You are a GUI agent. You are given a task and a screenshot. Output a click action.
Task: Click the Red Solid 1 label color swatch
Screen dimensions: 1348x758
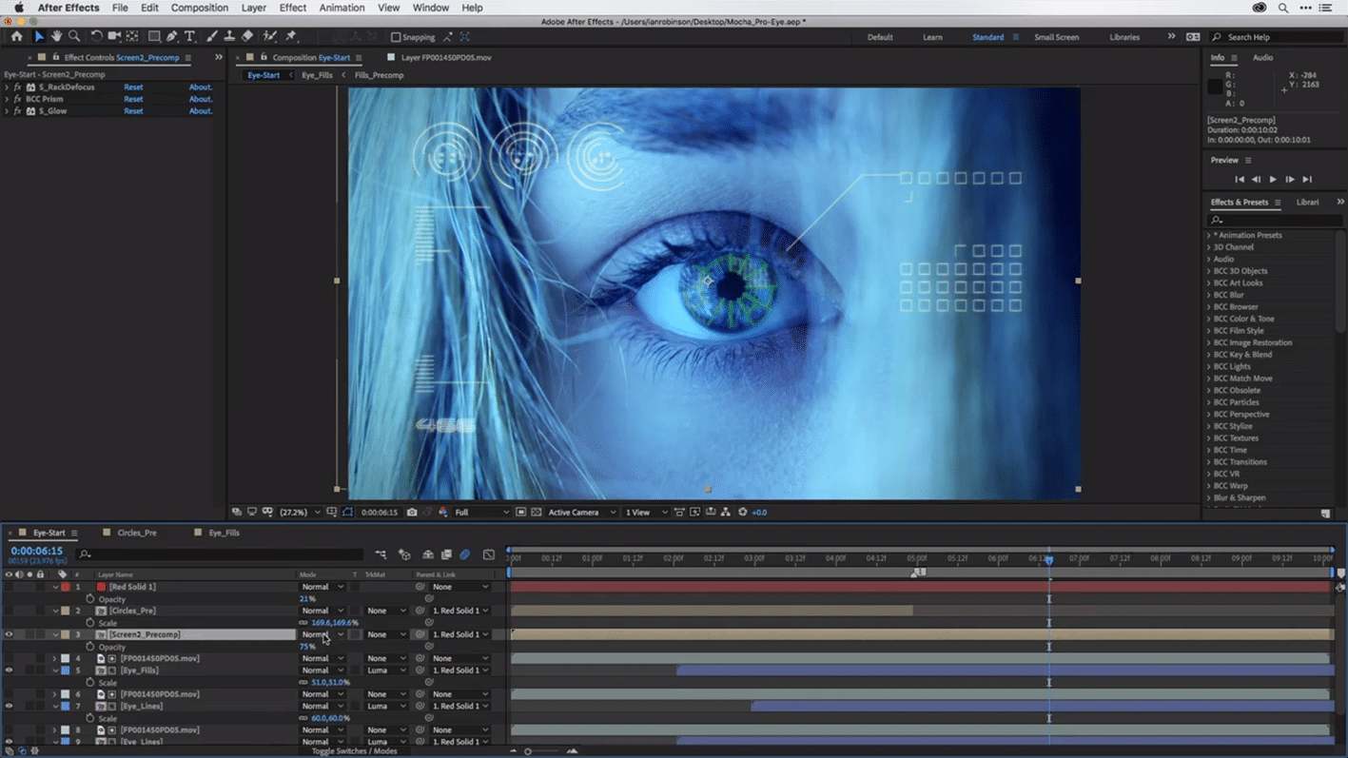(x=66, y=587)
